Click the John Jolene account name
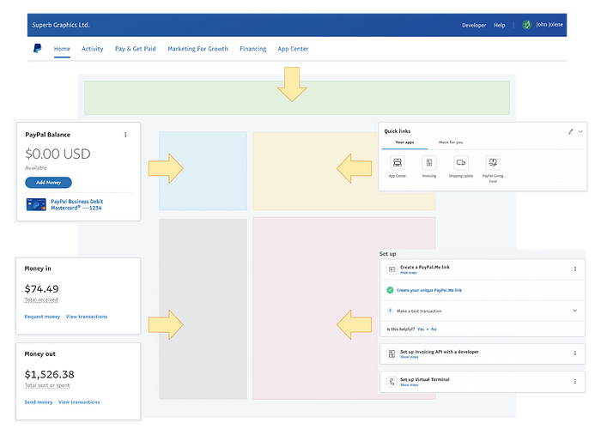The height and width of the screenshot is (435, 601). 549,25
